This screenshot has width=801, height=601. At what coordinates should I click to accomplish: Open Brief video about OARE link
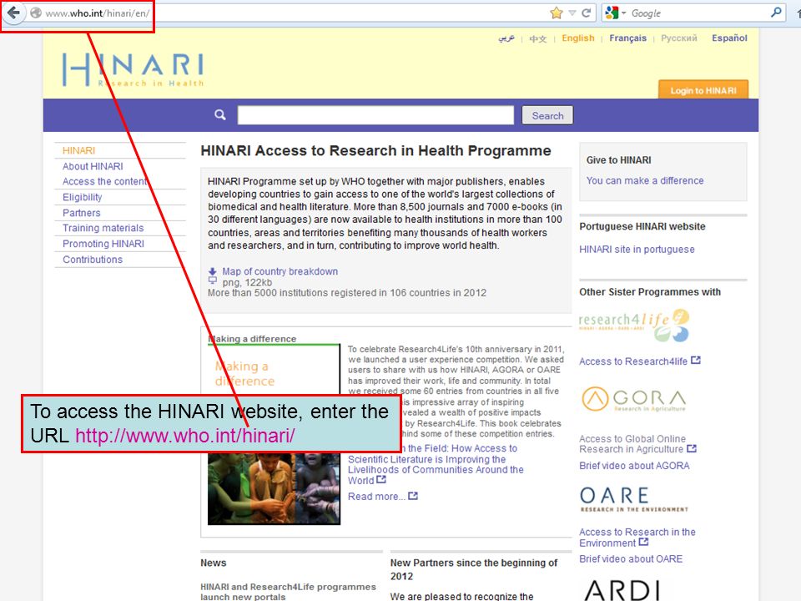tap(631, 558)
